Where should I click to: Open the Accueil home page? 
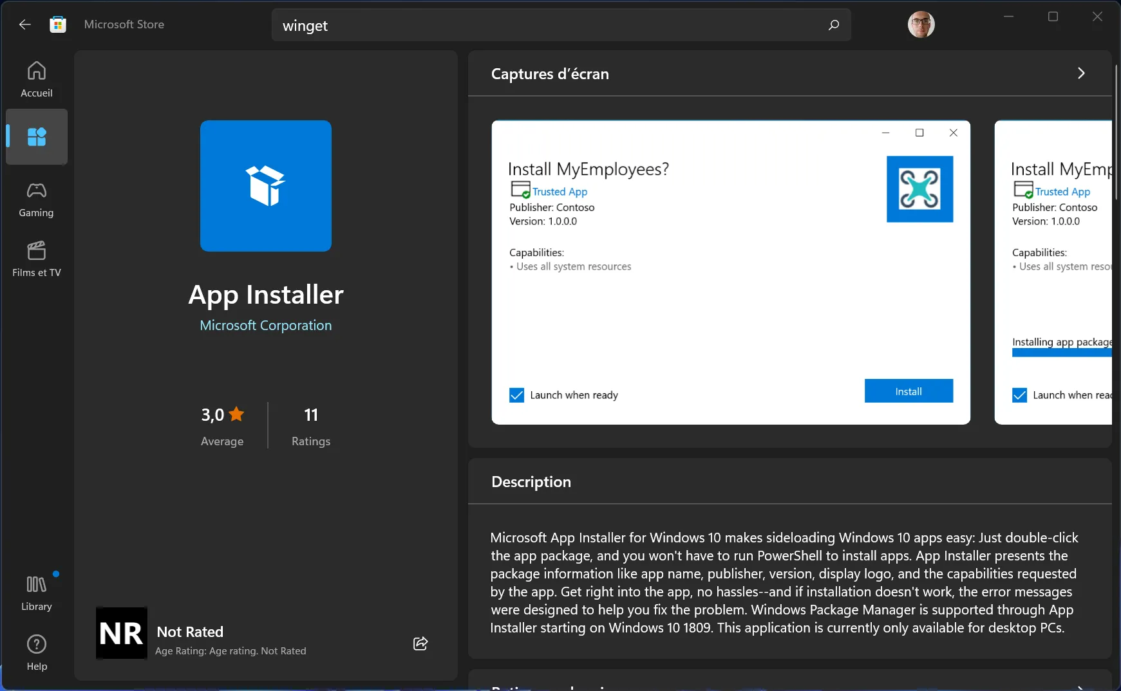pyautogui.click(x=37, y=79)
